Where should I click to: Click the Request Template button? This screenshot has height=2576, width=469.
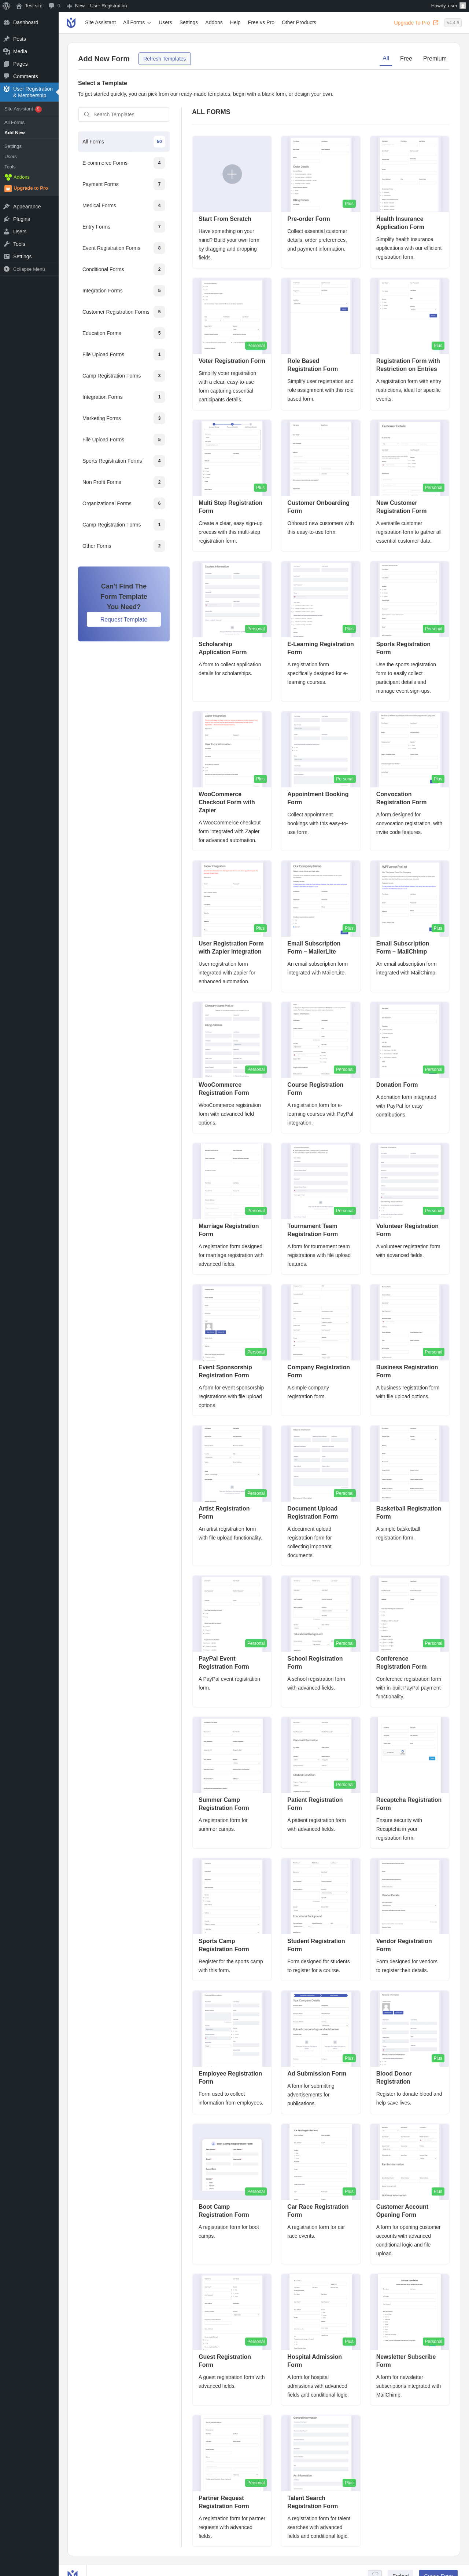point(124,620)
